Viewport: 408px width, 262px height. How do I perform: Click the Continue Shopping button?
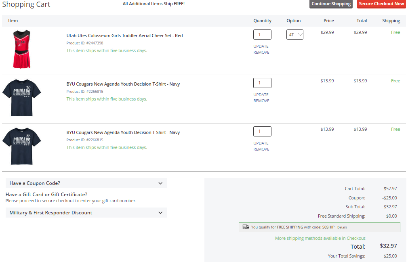(x=331, y=4)
